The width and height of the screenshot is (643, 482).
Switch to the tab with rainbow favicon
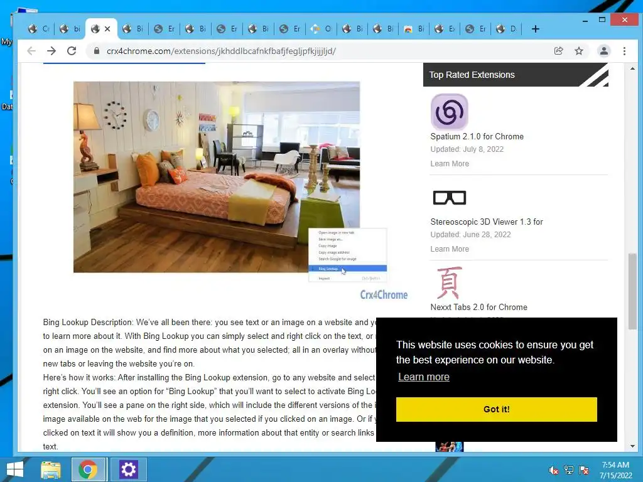(x=414, y=29)
